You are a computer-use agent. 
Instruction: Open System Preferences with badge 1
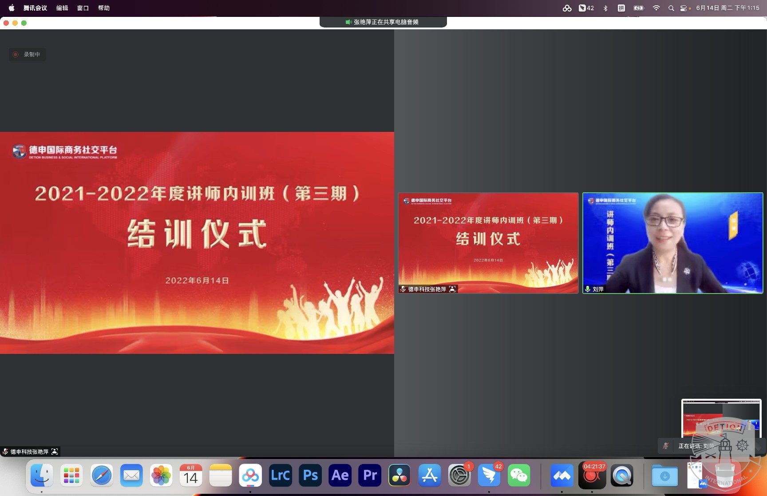pos(459,476)
